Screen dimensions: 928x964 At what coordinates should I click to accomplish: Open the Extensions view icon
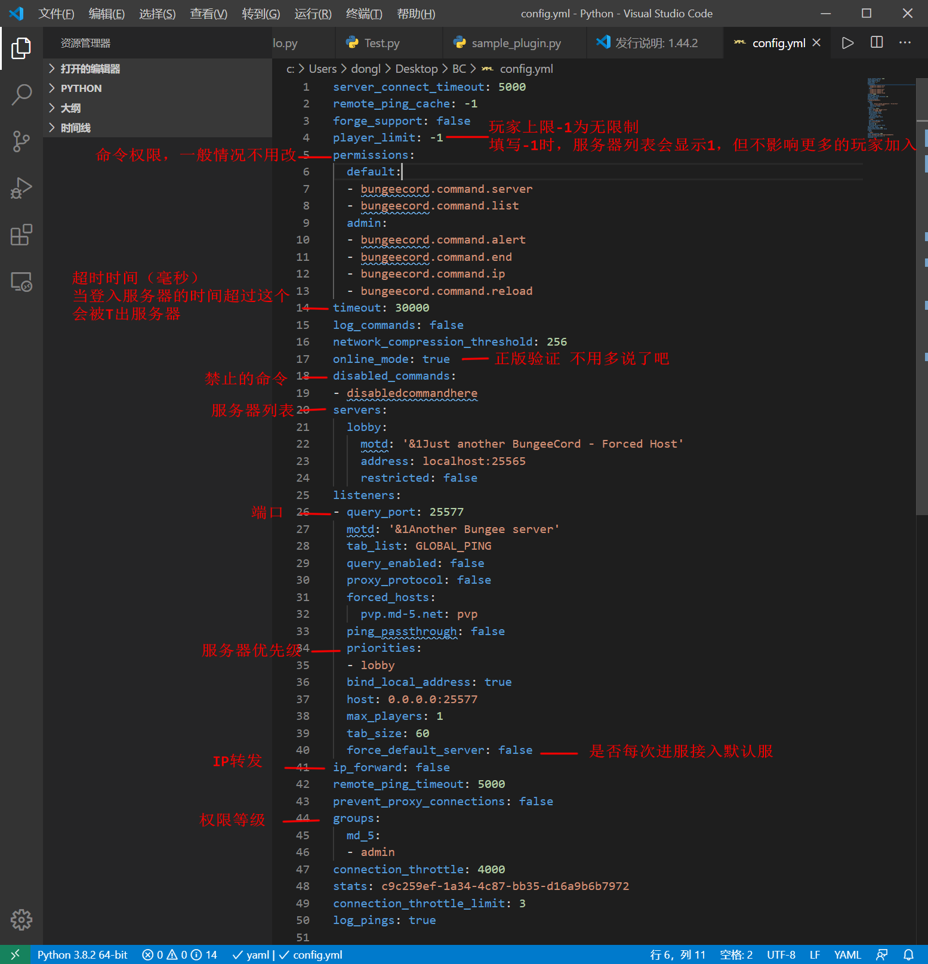pos(21,235)
